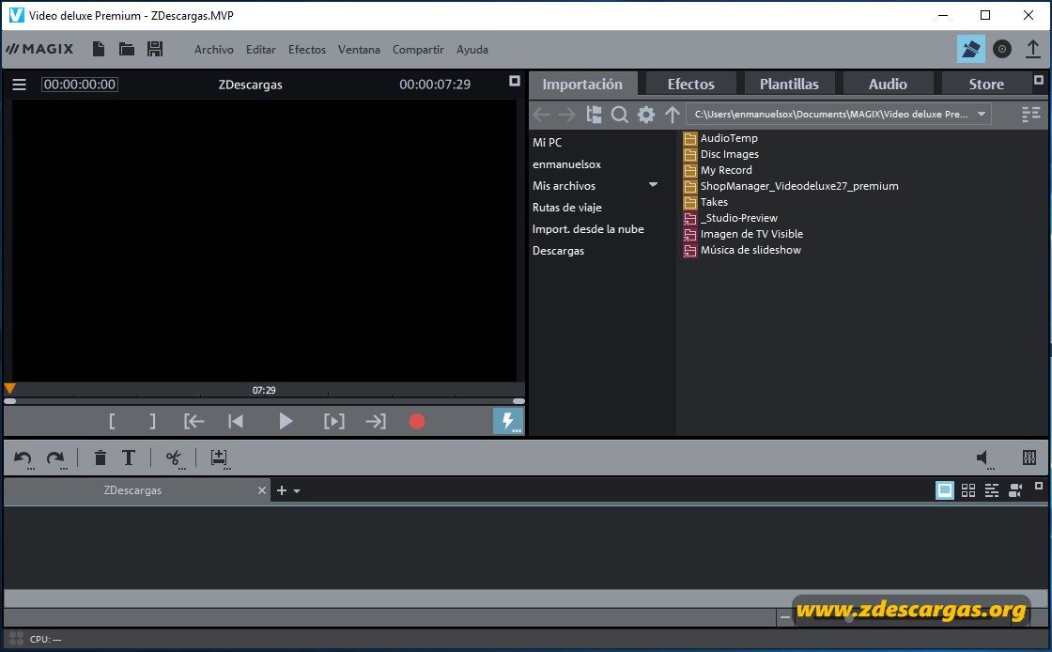Open the disc burn icon, top right

pyautogui.click(x=1001, y=49)
